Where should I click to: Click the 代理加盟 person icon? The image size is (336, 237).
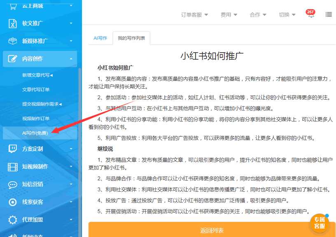point(14,219)
